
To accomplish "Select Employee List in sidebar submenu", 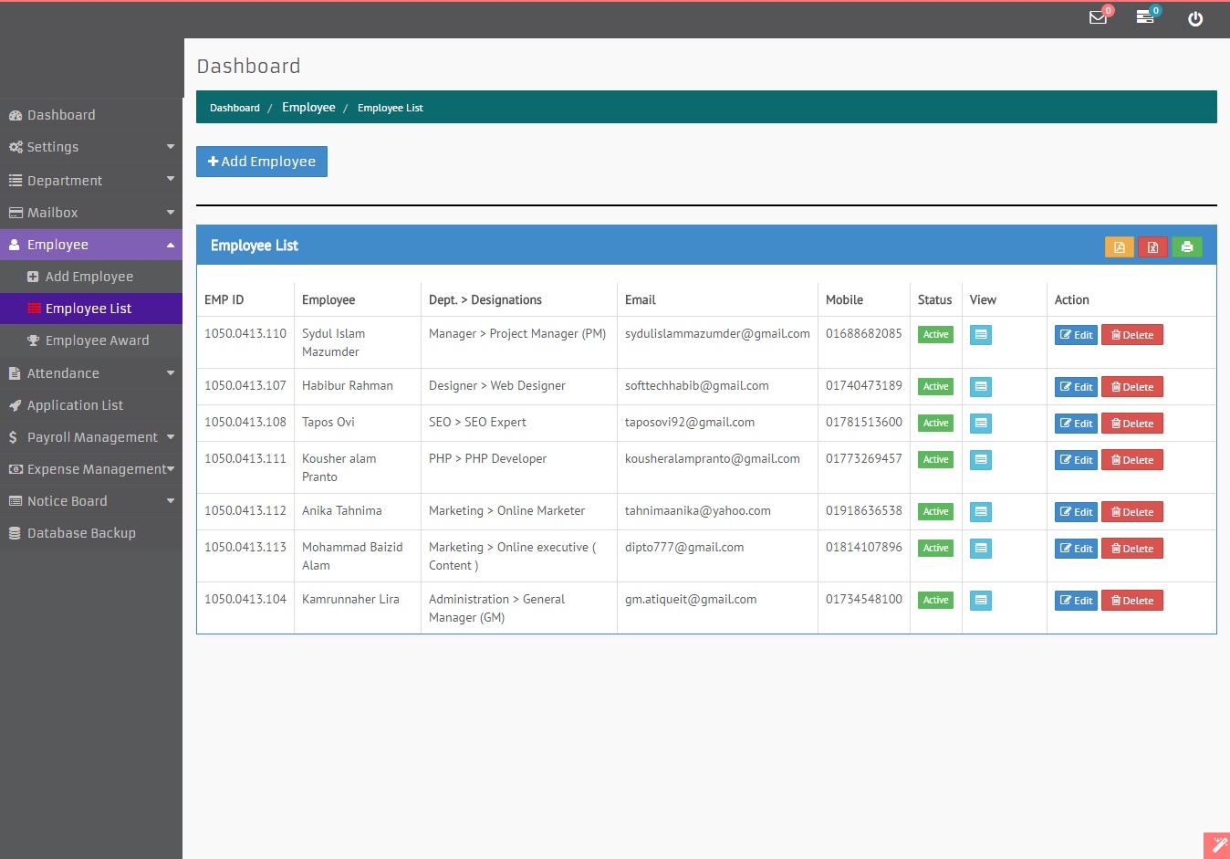I will [91, 309].
